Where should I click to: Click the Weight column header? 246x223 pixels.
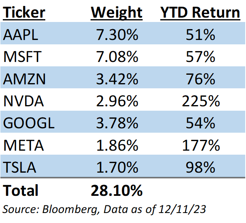coord(117,13)
